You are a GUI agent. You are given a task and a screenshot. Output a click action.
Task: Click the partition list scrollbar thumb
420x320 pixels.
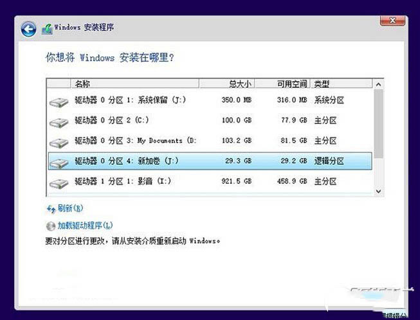pos(378,123)
